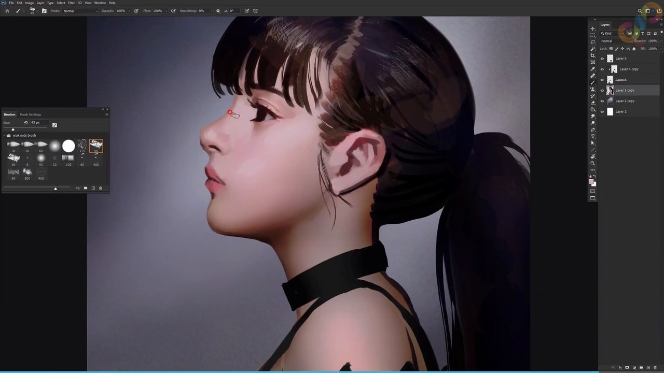Select the Smudge tool

pos(593,116)
